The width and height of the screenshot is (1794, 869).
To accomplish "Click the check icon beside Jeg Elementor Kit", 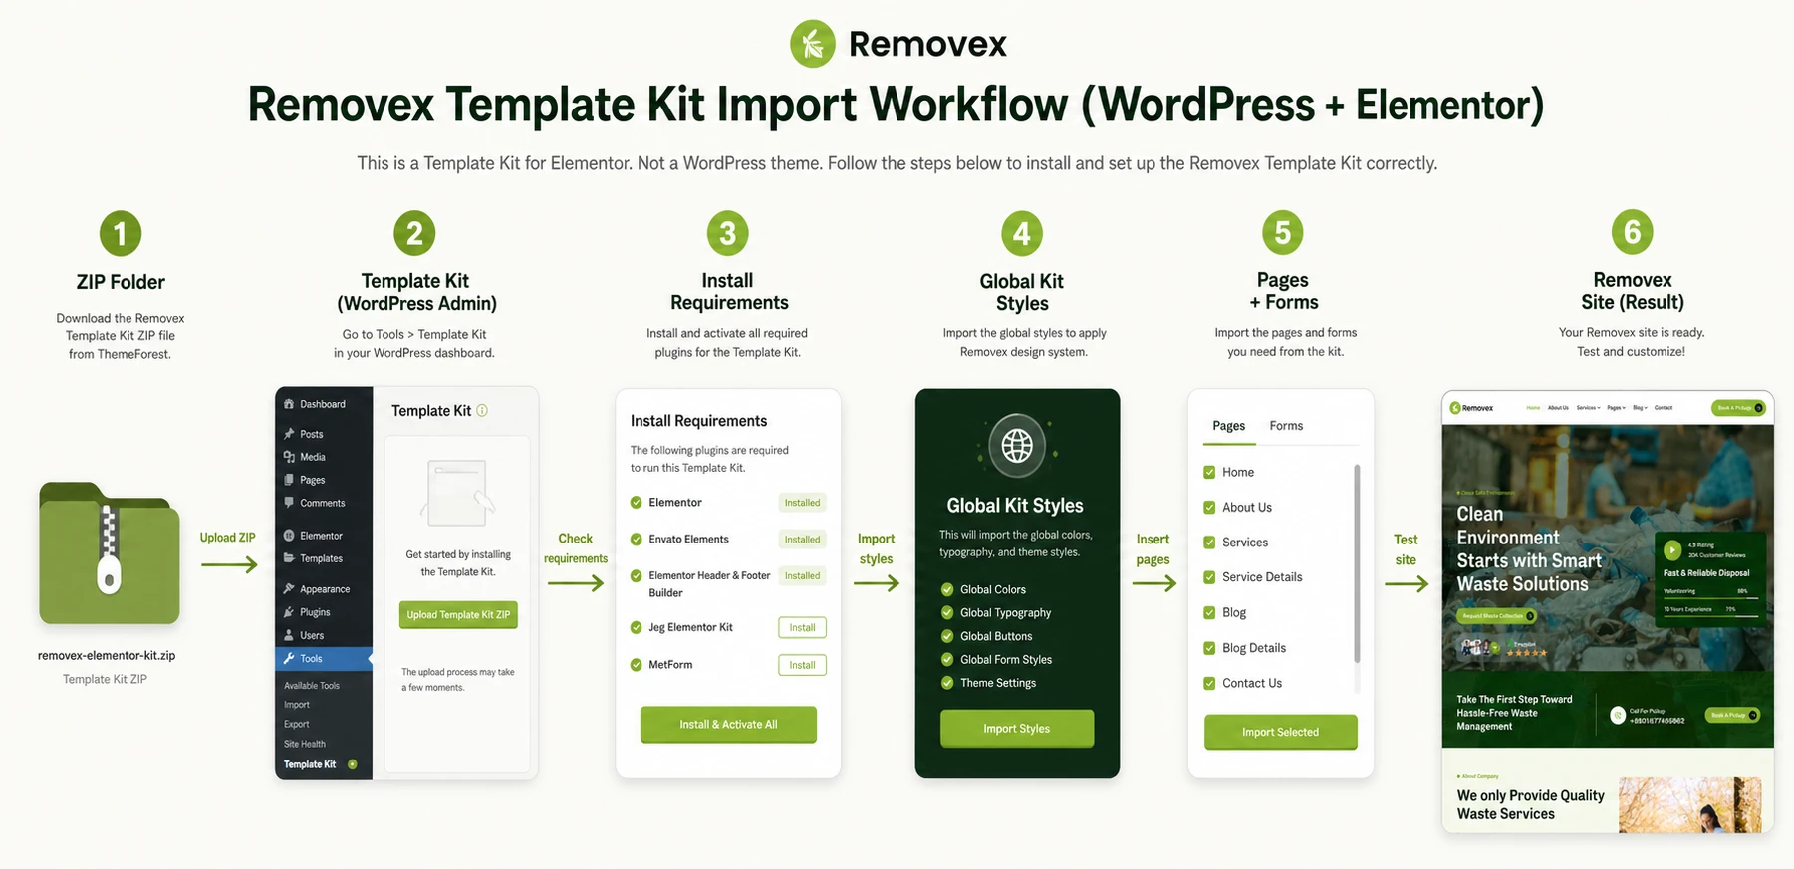I will point(637,628).
